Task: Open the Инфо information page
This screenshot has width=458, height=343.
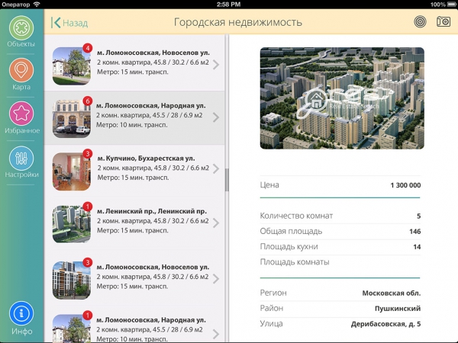Action: (x=21, y=318)
